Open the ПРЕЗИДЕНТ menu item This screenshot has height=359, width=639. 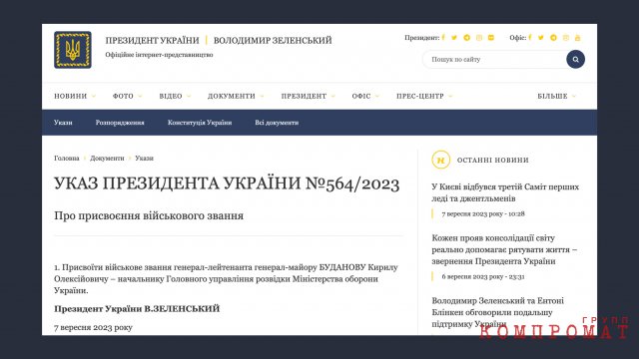pyautogui.click(x=304, y=96)
